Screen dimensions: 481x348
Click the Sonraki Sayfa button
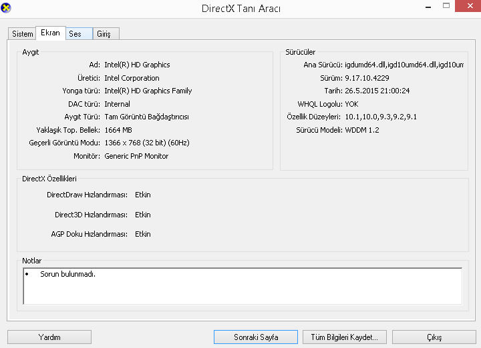pos(256,337)
